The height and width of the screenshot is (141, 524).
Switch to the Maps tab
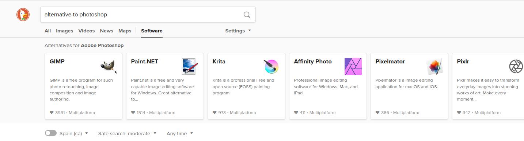tap(125, 31)
